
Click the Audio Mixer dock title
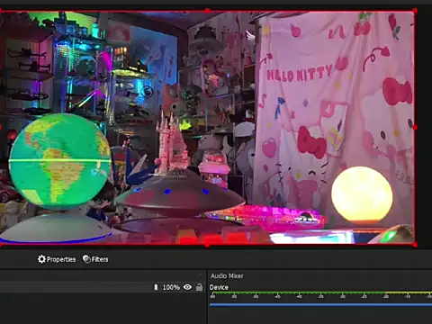tap(227, 275)
